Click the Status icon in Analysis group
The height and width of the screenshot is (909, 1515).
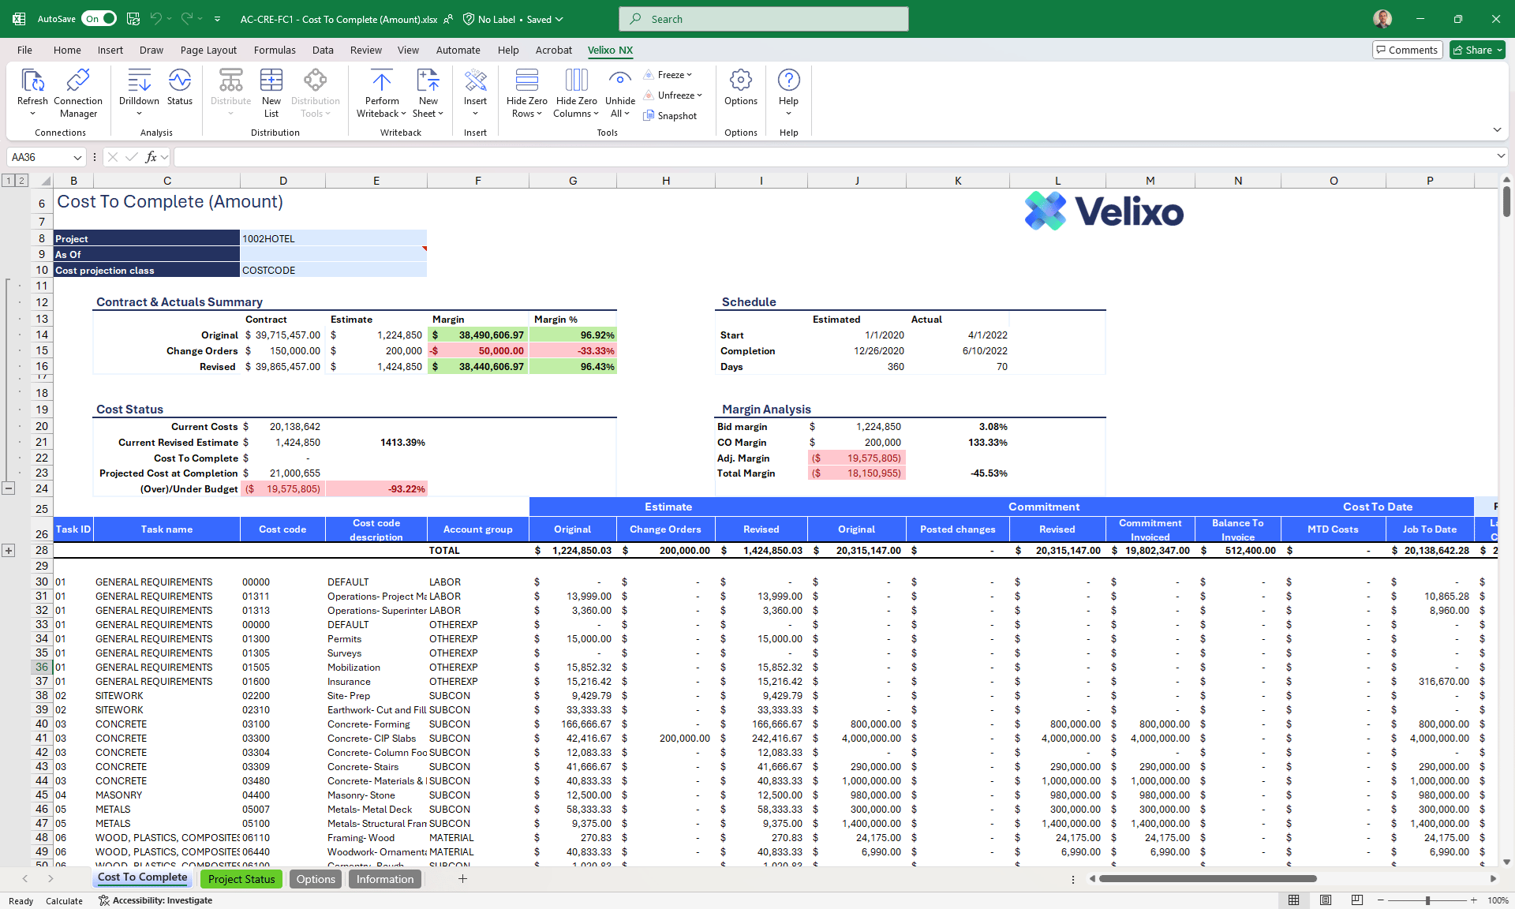coord(180,87)
